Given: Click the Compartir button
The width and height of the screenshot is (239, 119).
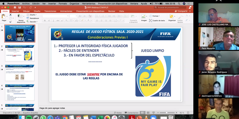Looking at the screenshot, I should tap(181, 11).
